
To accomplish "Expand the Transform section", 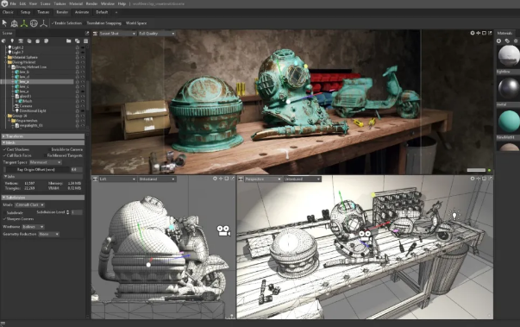I will (43, 136).
